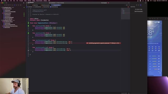Viewport: 168px width, 94px height.
Task: Click the Wi-Fi icon in the menu bar
Action: tap(151, 1)
